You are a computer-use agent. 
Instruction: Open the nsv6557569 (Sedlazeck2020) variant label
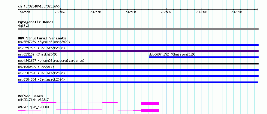pos(41,48)
